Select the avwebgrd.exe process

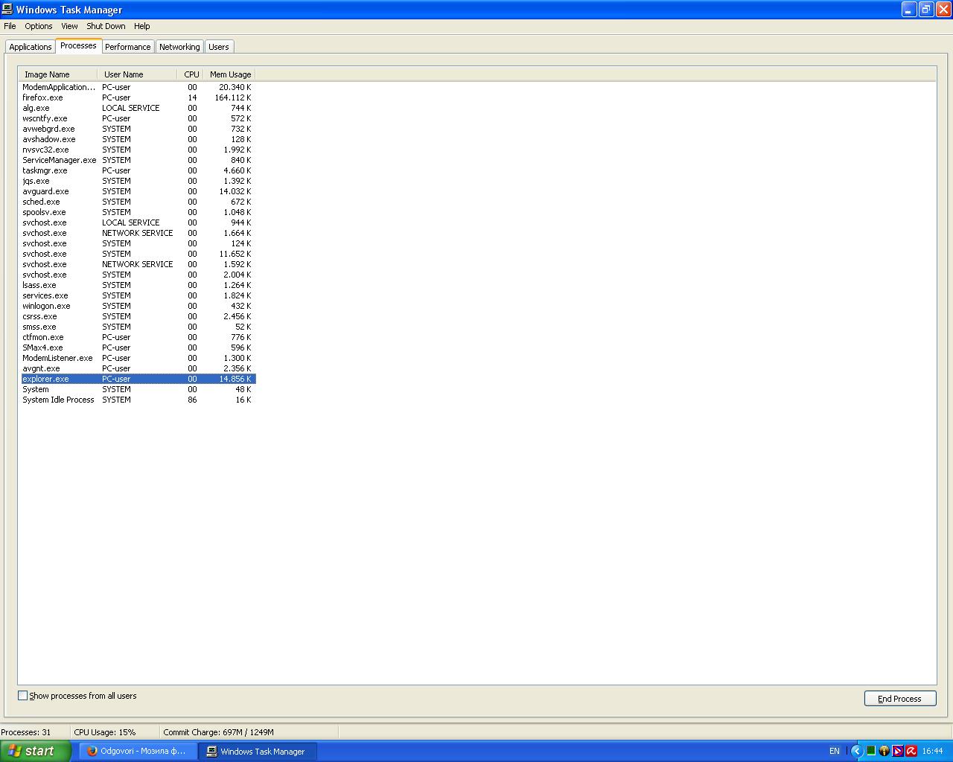[x=138, y=129]
